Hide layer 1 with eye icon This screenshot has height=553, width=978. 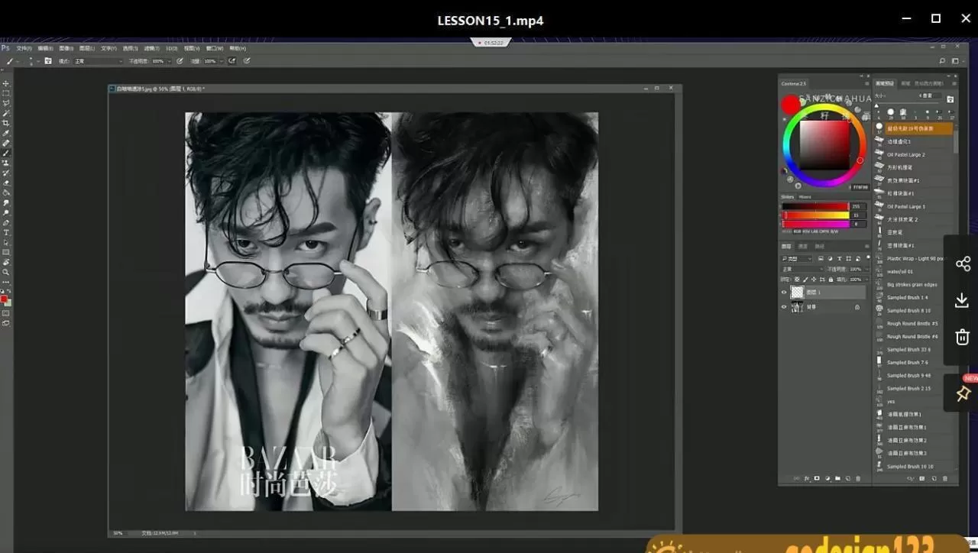(784, 293)
